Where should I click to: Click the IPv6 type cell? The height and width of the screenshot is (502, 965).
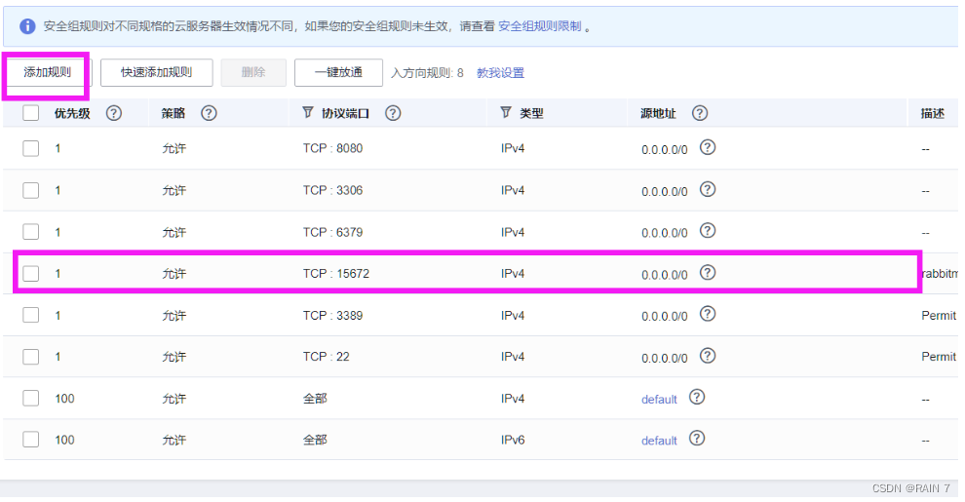pyautogui.click(x=513, y=440)
